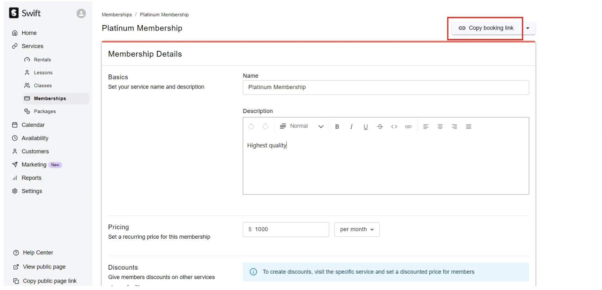602x290 pixels.
Task: Click the membership Name input field
Action: (x=385, y=88)
